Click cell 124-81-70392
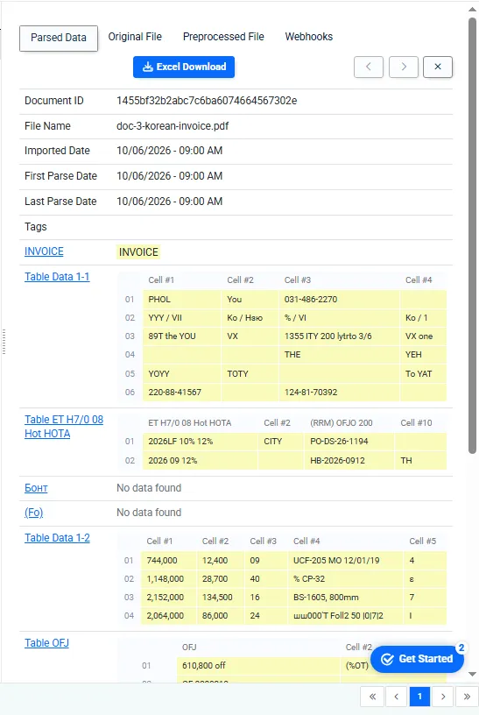 [x=339, y=393]
